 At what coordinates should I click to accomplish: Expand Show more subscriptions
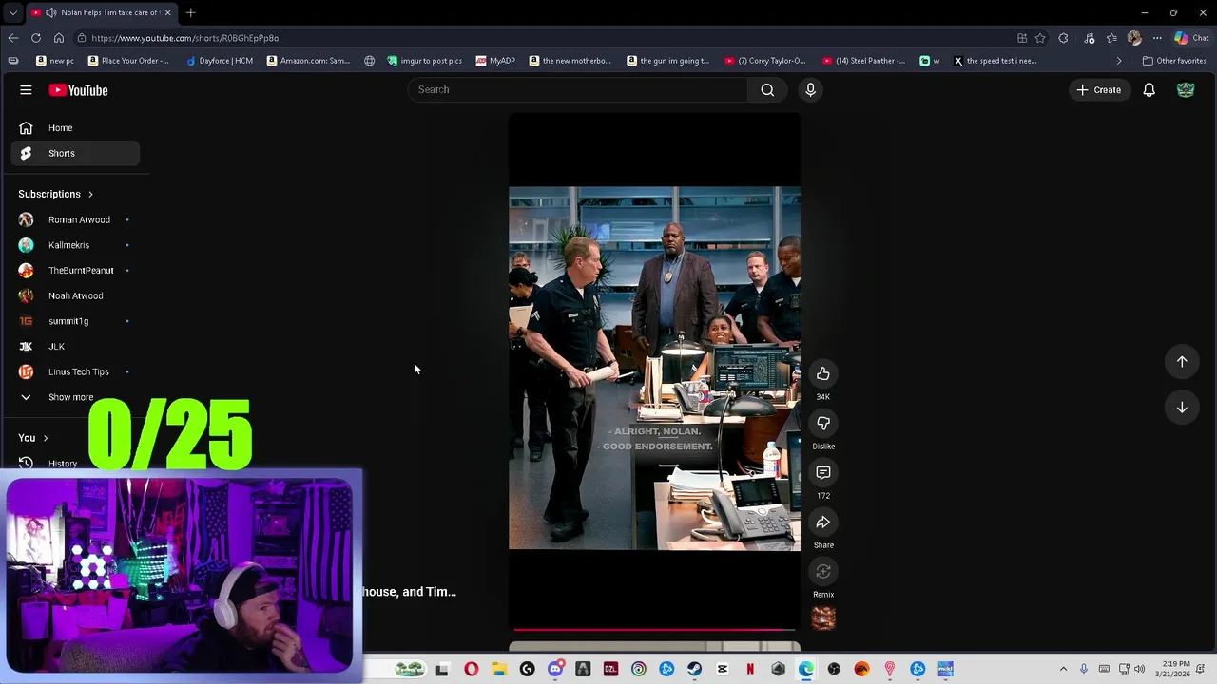click(76, 397)
